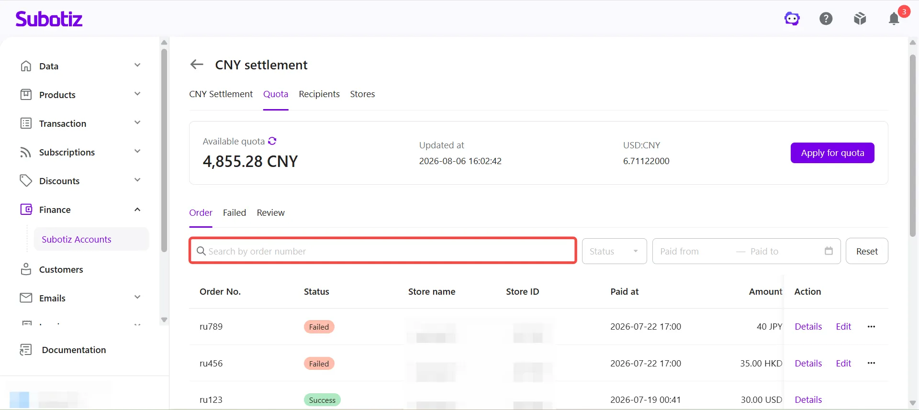The width and height of the screenshot is (919, 410).
Task: View Details for order ru789
Action: click(x=808, y=326)
